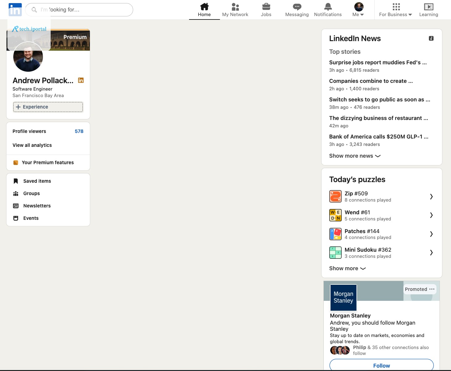The image size is (451, 371).
Task: Click the Events calendar icon
Action: pos(16,218)
